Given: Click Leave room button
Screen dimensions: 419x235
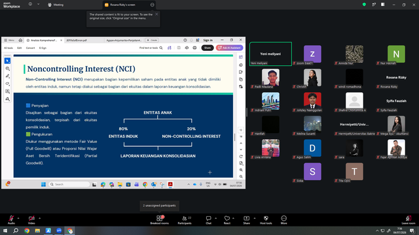Looking at the screenshot, I should (409, 220).
